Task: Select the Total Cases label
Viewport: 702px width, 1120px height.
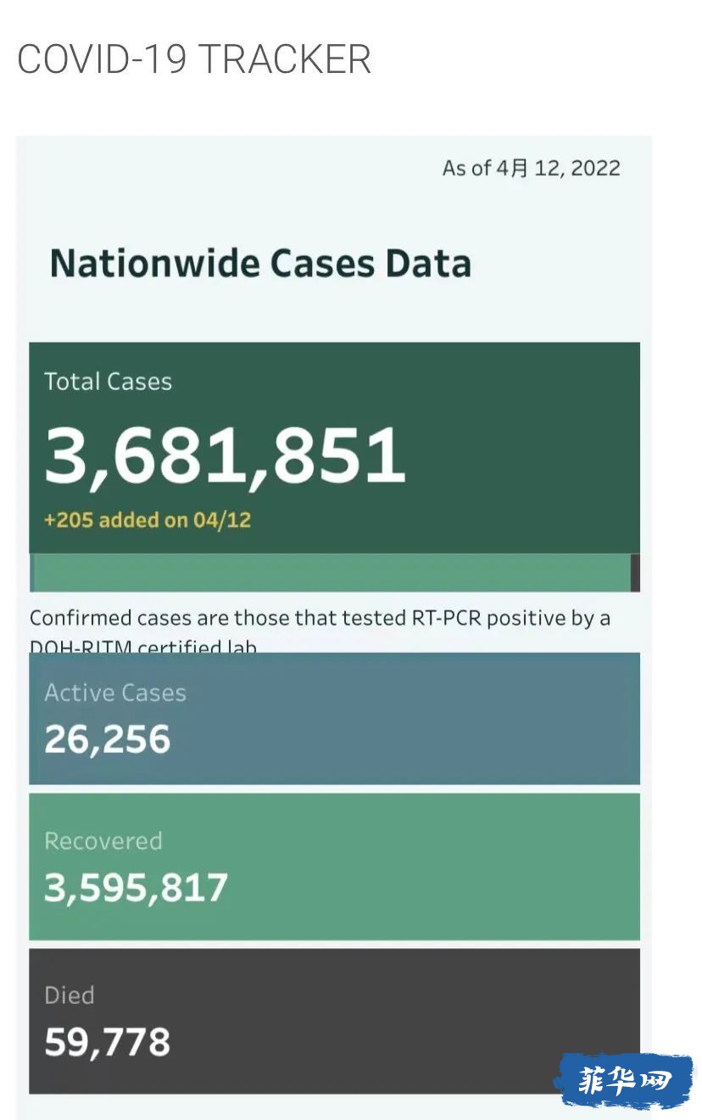Action: pyautogui.click(x=108, y=382)
